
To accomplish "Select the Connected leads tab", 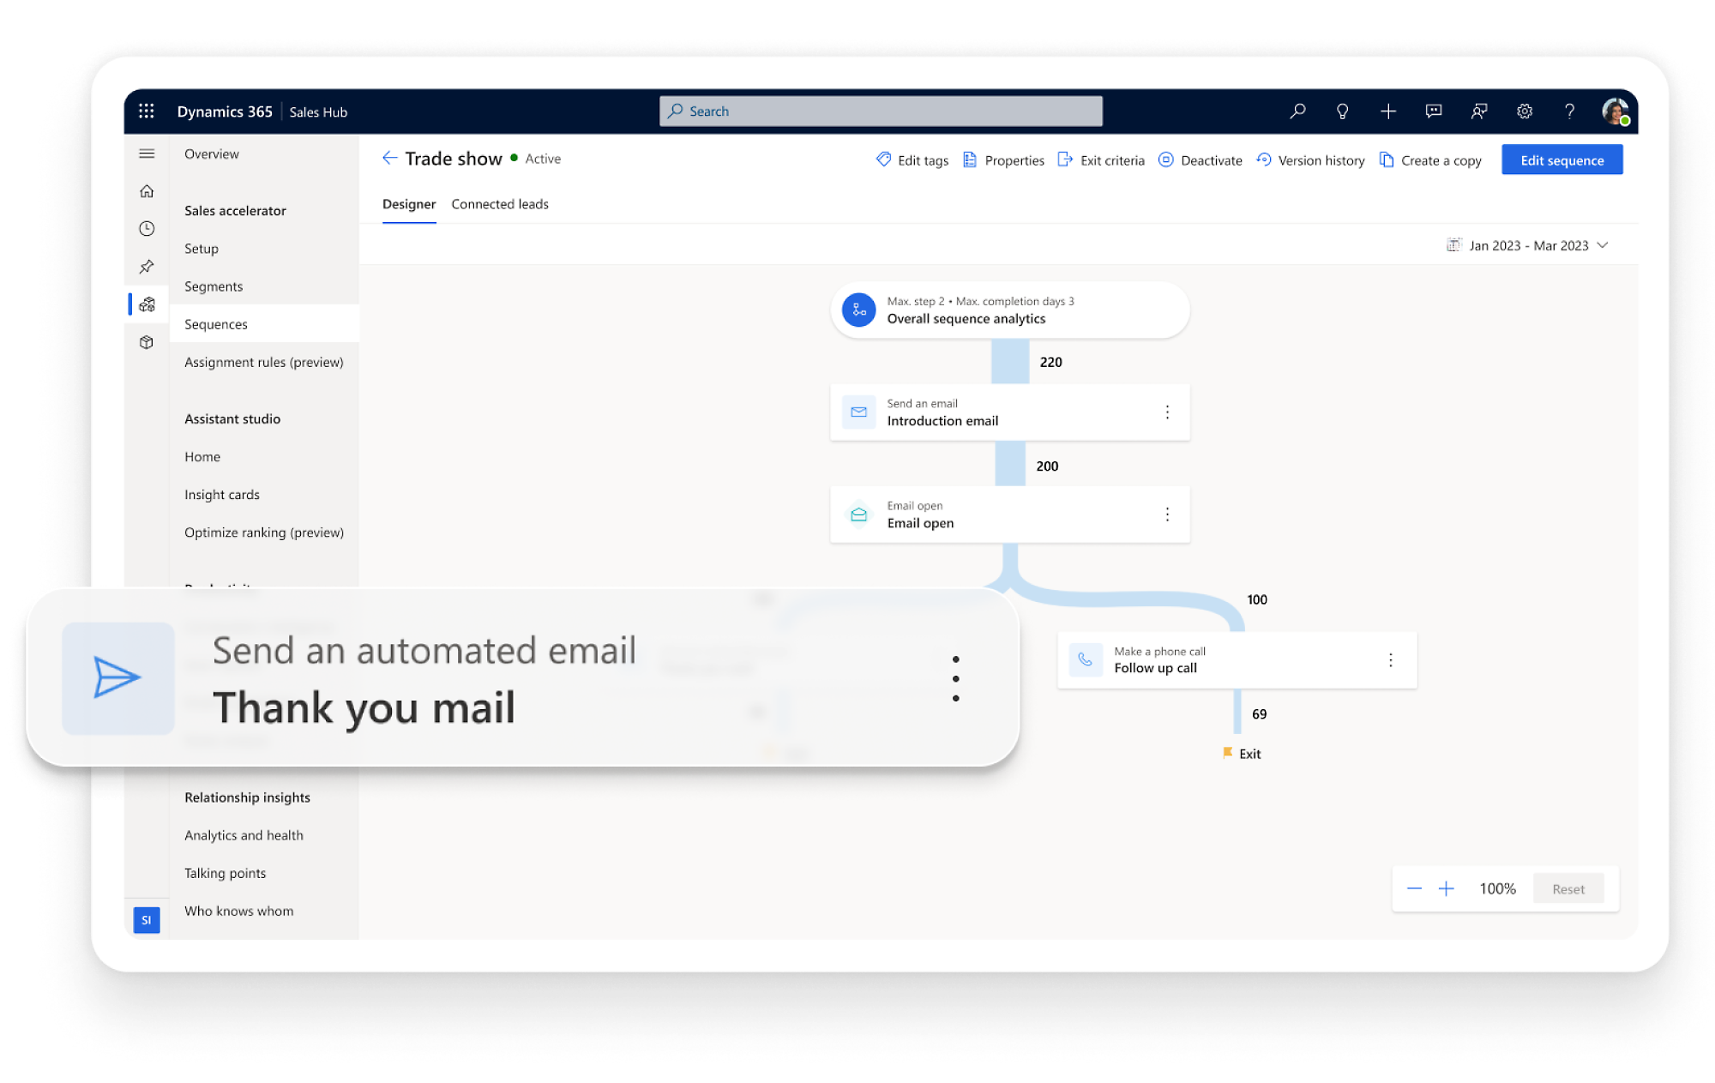I will click(x=499, y=203).
